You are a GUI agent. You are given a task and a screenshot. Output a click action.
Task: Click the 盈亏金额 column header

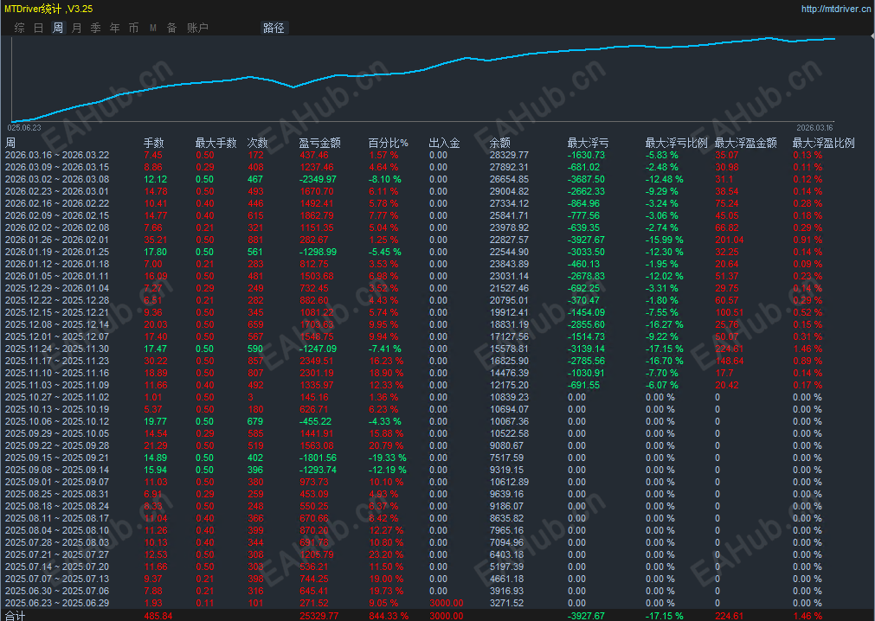319,143
